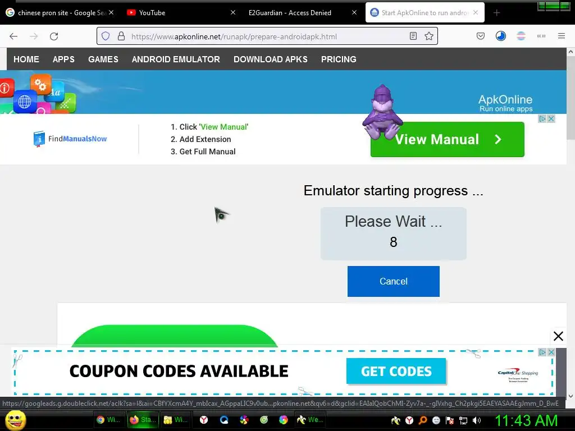Focus the apkonline.net address bar
The width and height of the screenshot is (575, 431).
(x=268, y=36)
